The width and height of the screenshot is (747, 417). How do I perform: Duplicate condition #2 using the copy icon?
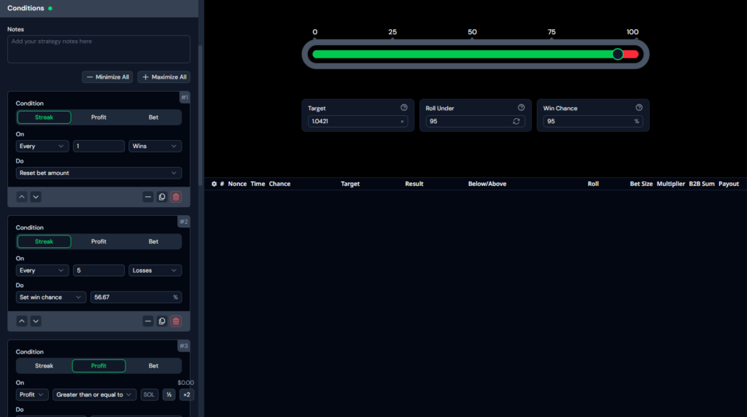tap(162, 321)
